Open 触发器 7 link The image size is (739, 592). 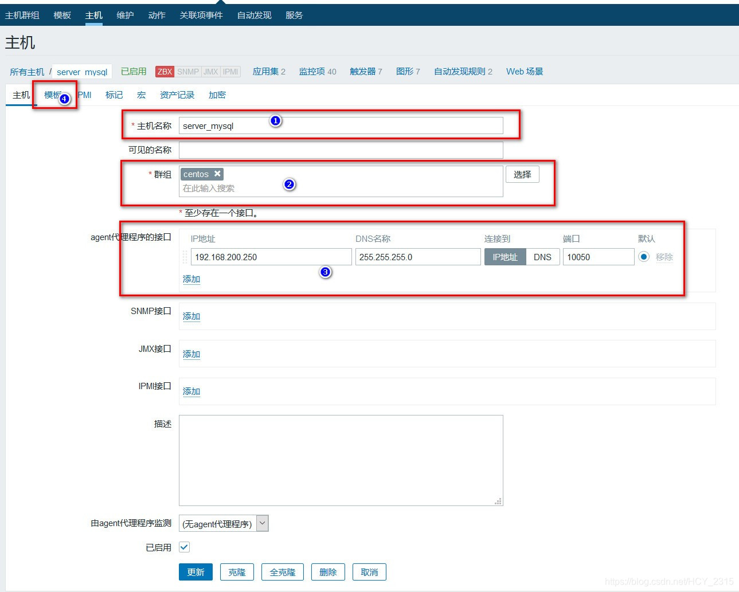pos(366,71)
